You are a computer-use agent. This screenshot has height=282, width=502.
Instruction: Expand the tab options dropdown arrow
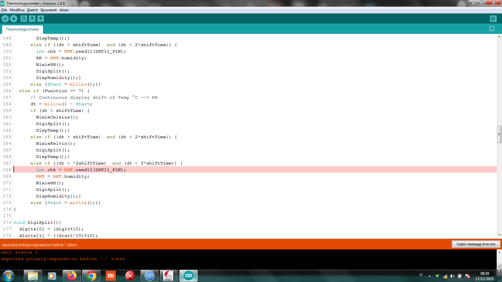click(492, 29)
